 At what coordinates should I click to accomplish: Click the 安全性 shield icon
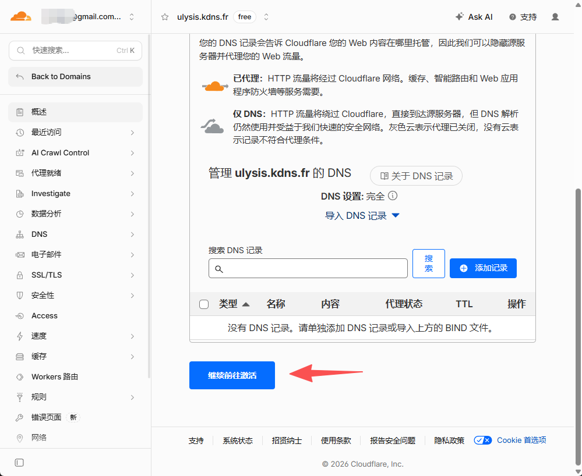pos(20,296)
